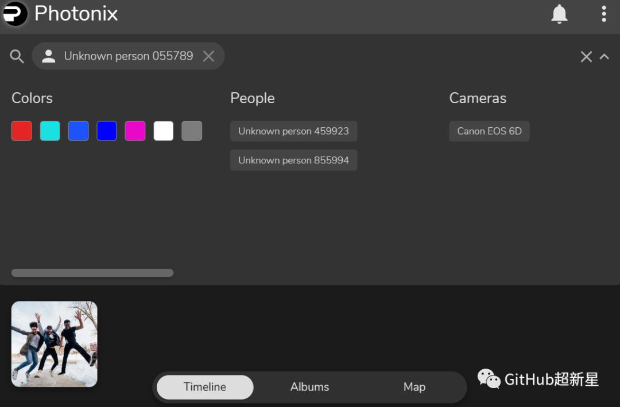This screenshot has width=620, height=407.
Task: Open the jumping people photo thumbnail
Action: [54, 343]
